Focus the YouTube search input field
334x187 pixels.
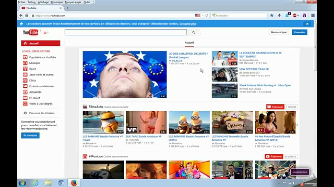(126, 32)
